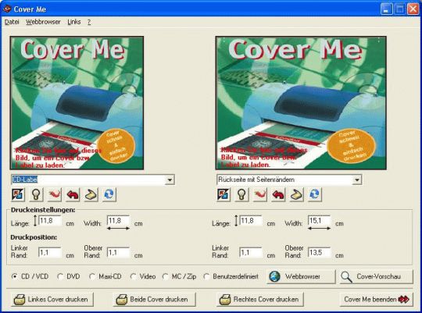
Task: Click the left cover Länge field
Action: tap(50, 221)
